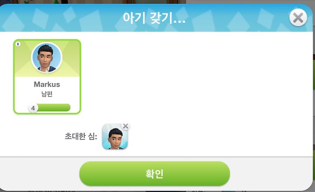Click the blue plumbob icon on Markus card
This screenshot has height=192, width=315.
18,44
